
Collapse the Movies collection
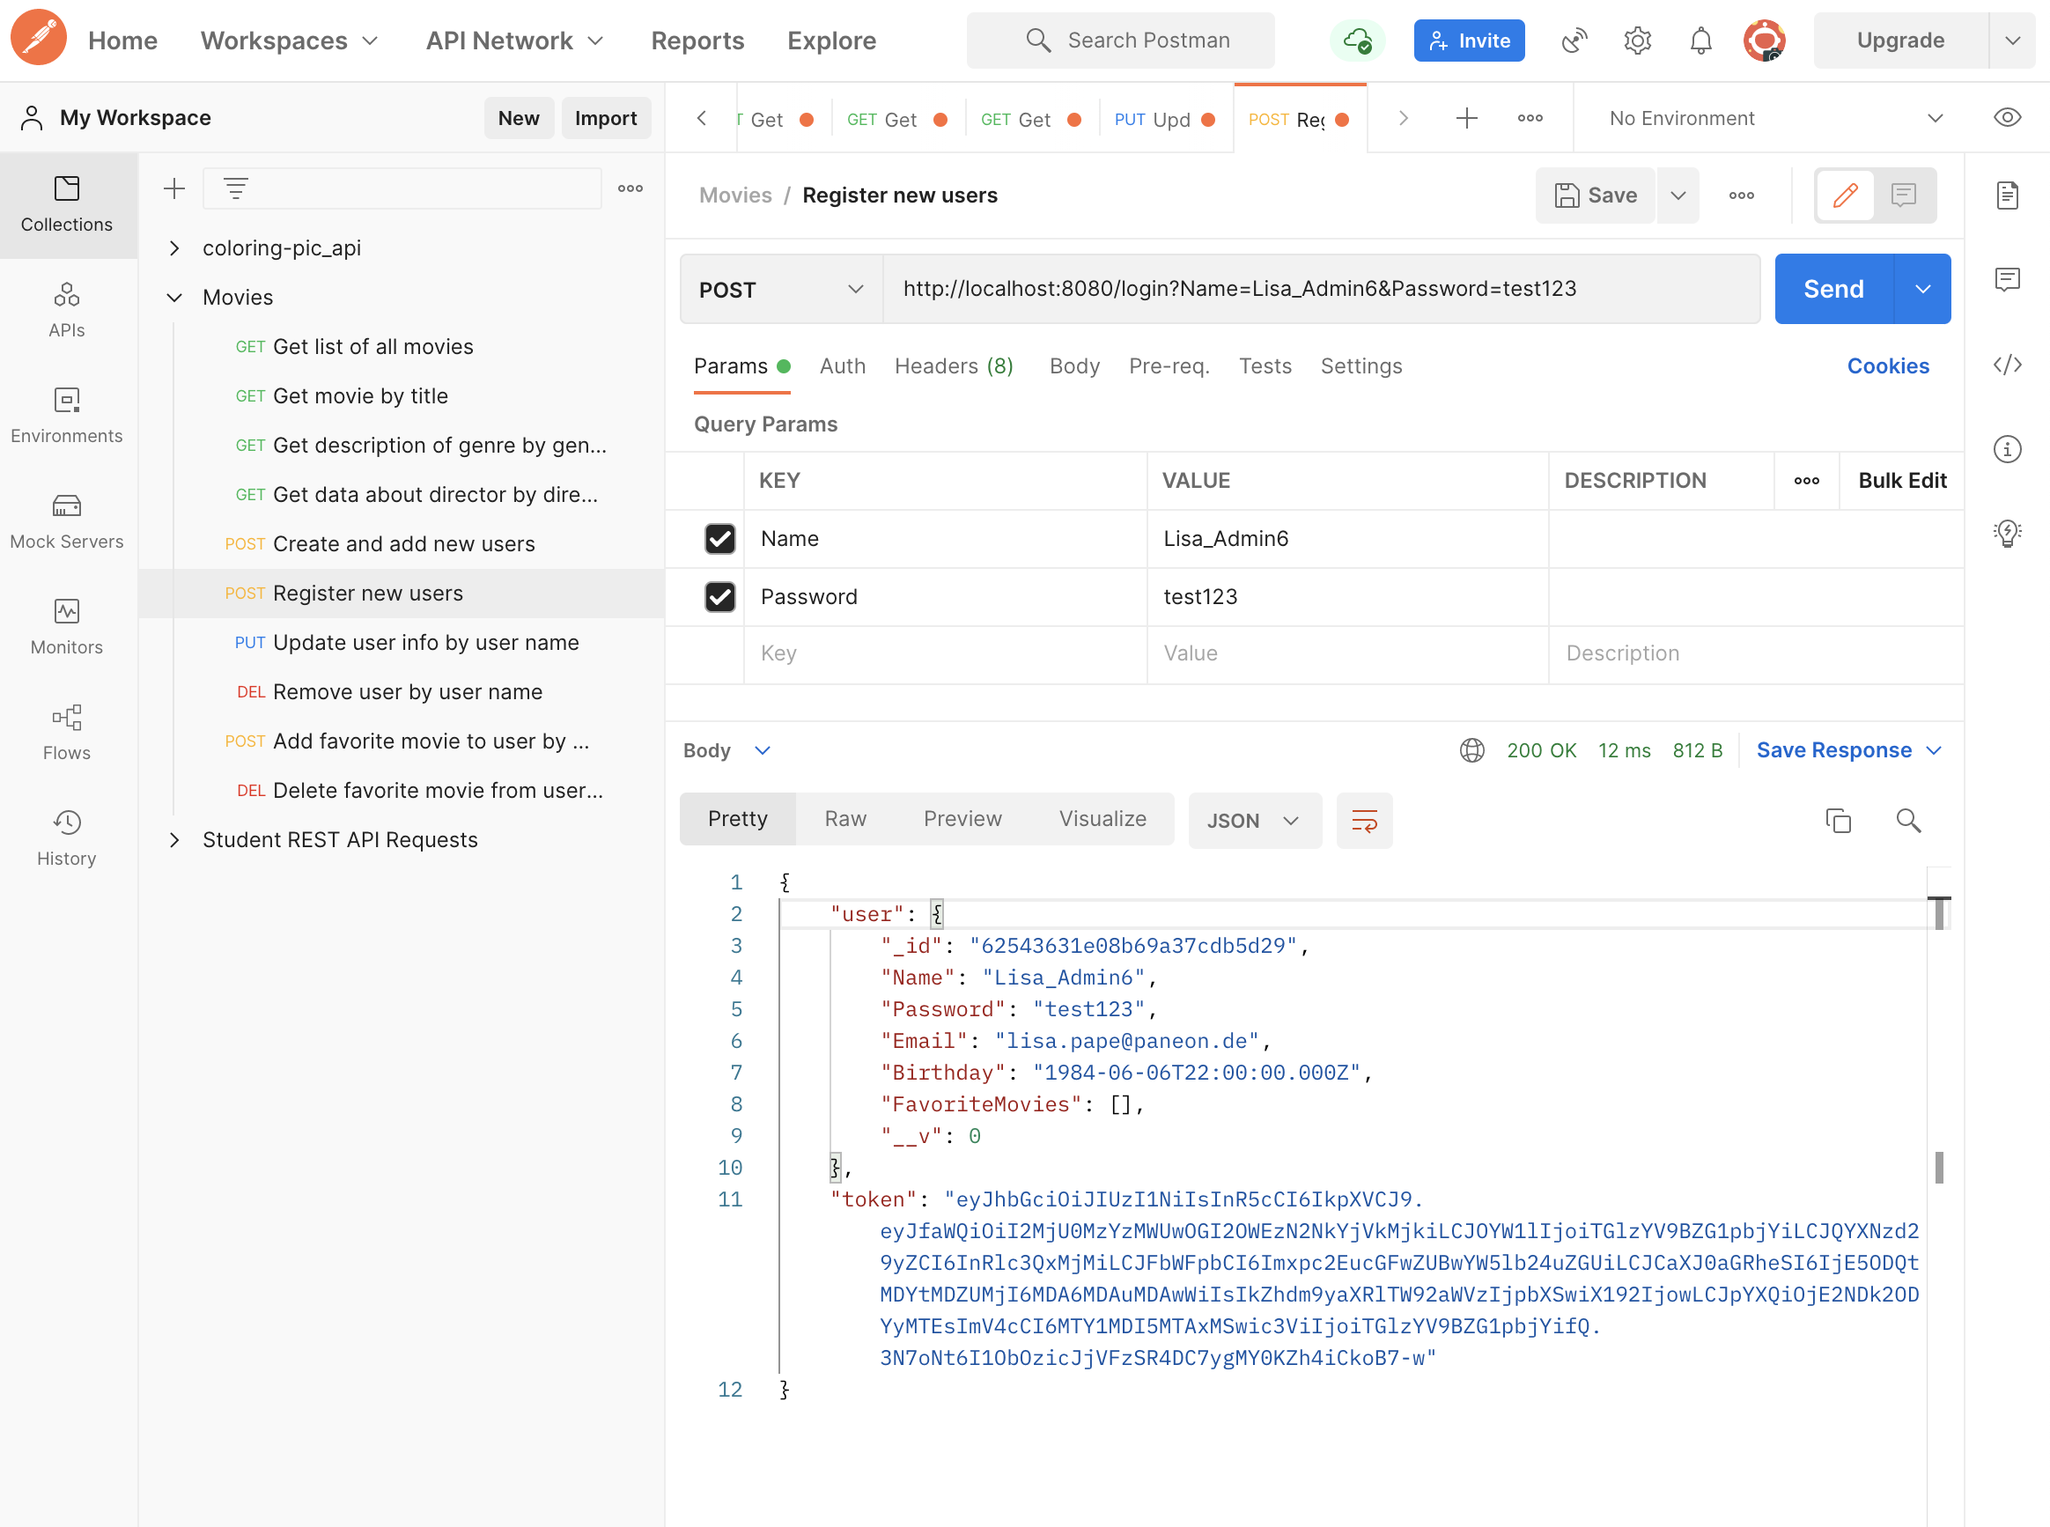pyautogui.click(x=173, y=297)
